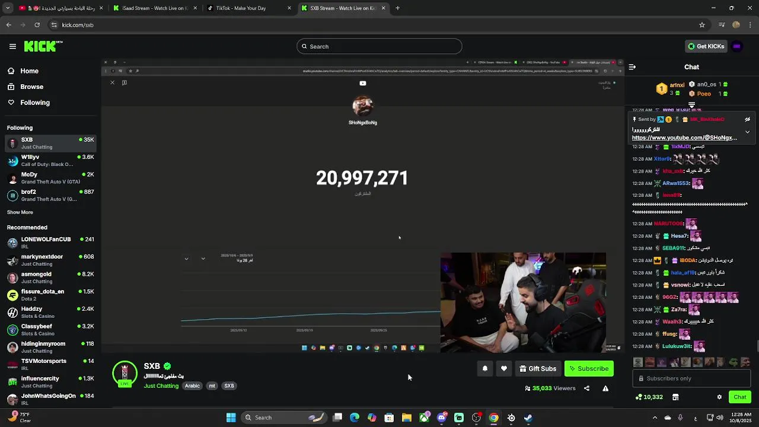Image resolution: width=759 pixels, height=427 pixels.
Task: Bookmark this page star icon
Action: pyautogui.click(x=702, y=25)
